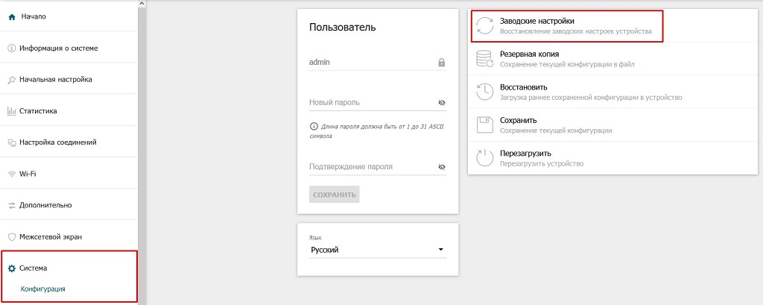763x305 pixels.
Task: Open the Язык language dropdown
Action: pos(377,249)
